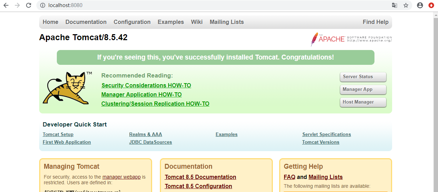Open the FAQ link
Screen dimensions: 438x192
click(x=289, y=177)
